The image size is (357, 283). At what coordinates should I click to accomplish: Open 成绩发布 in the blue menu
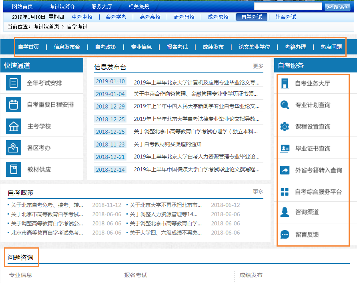click(213, 47)
